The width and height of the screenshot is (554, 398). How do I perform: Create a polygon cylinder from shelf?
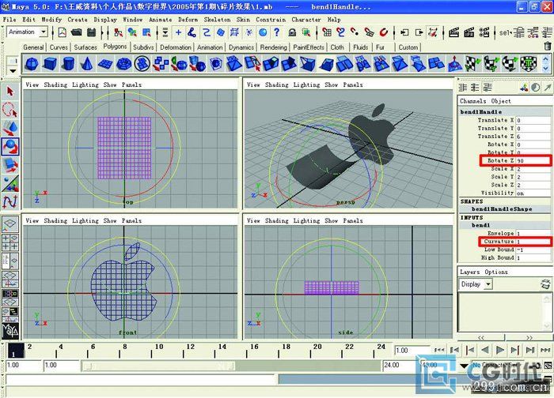pyautogui.click(x=68, y=64)
